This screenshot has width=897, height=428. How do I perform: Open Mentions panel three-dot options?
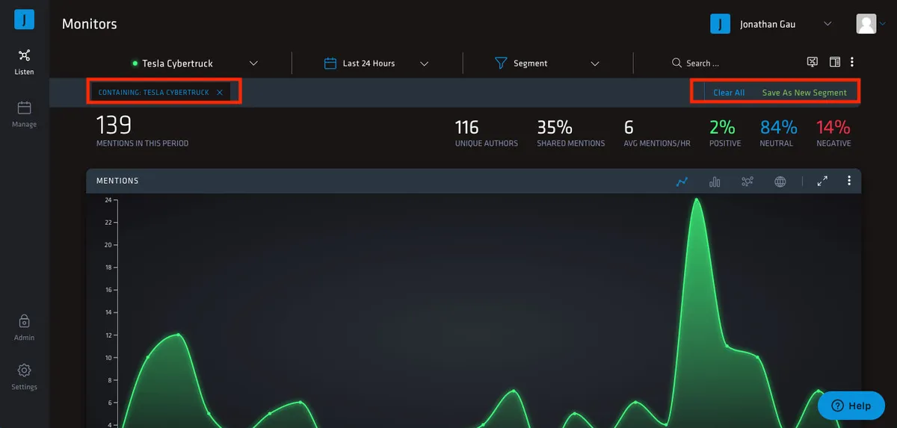tap(849, 181)
